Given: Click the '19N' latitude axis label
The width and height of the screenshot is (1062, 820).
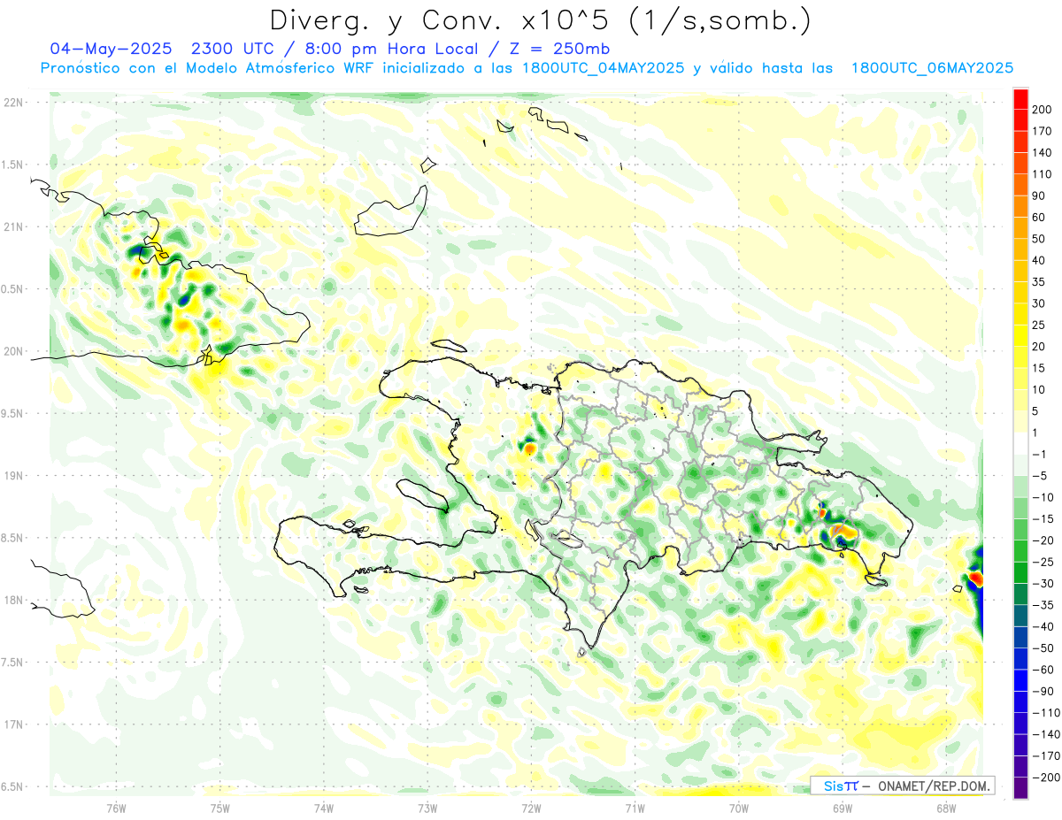Looking at the screenshot, I should tap(12, 476).
